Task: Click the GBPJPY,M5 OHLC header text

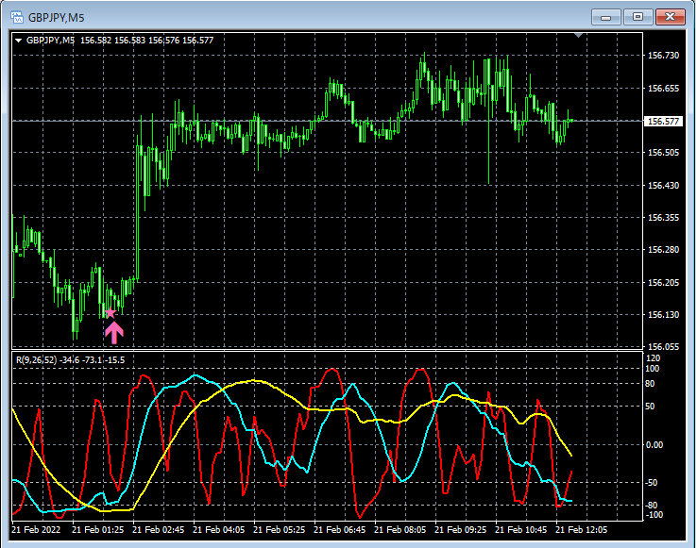Action: point(120,41)
